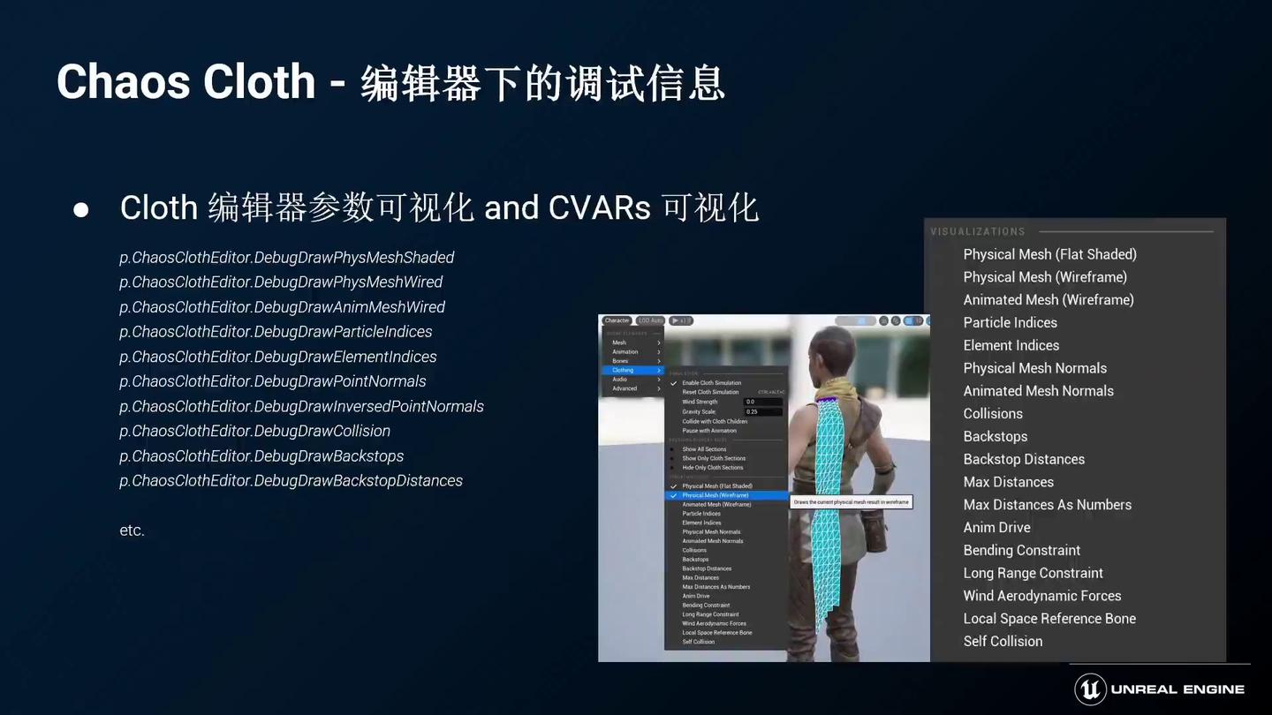1272x715 pixels.
Task: Click Backstops in the enlarged Visualizations list
Action: click(x=995, y=437)
